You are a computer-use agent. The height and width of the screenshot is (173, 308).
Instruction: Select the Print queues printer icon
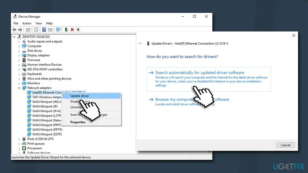[x=24, y=144]
